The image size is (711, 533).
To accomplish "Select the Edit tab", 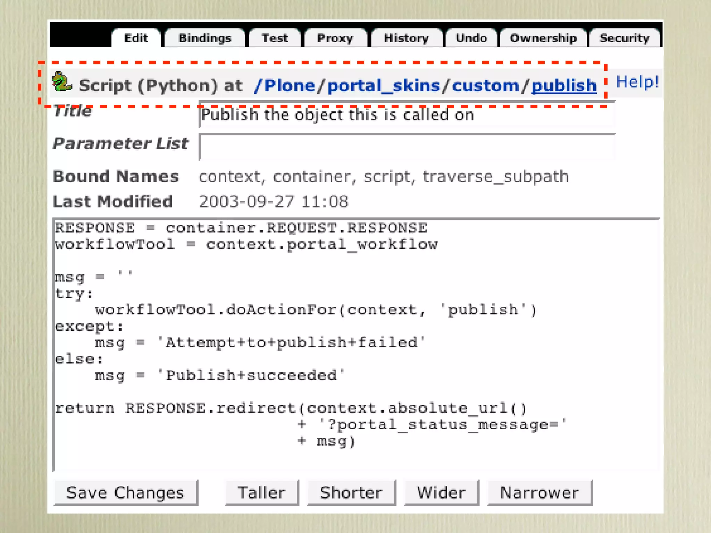I will tap(136, 38).
